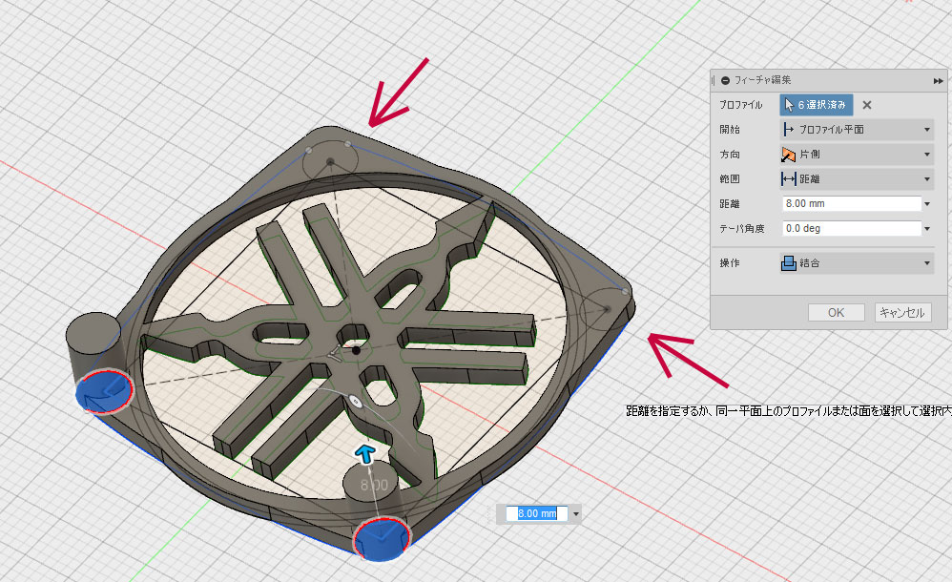
Task: Click the 距離 8.00 mm input field in dialog
Action: 849,204
